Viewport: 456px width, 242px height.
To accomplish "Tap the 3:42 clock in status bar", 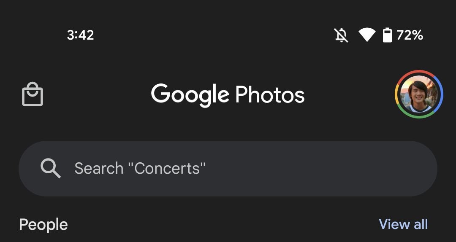I will (80, 35).
